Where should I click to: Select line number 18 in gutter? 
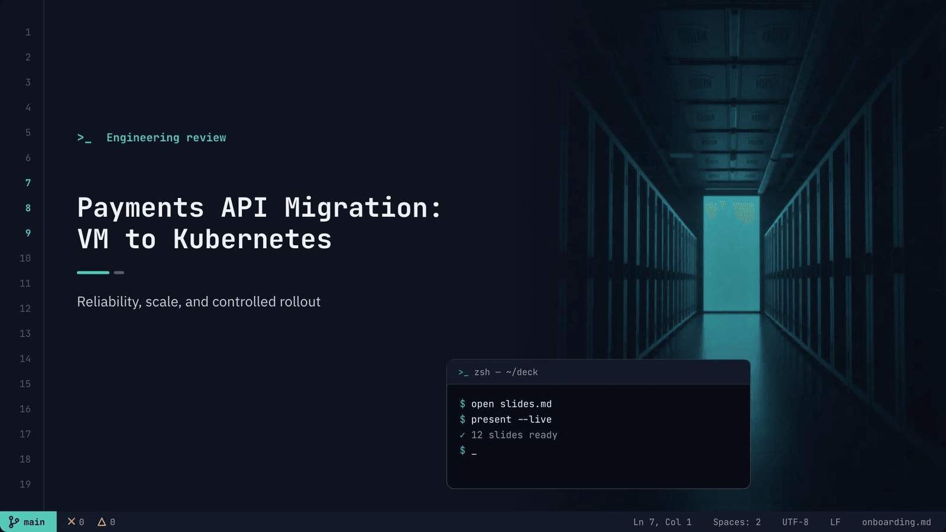pos(25,459)
